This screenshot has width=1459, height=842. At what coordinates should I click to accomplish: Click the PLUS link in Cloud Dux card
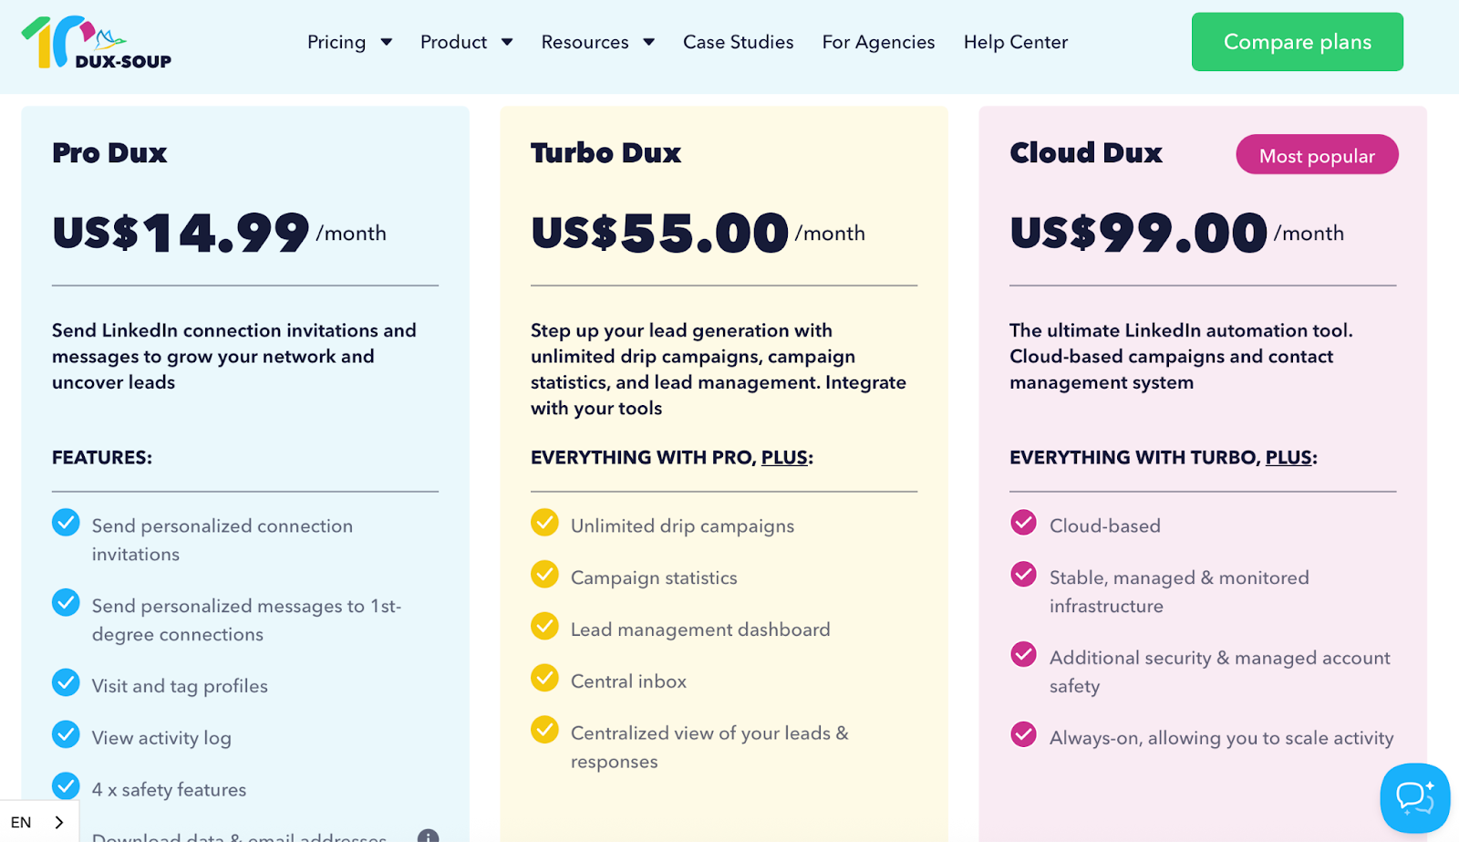point(1288,457)
